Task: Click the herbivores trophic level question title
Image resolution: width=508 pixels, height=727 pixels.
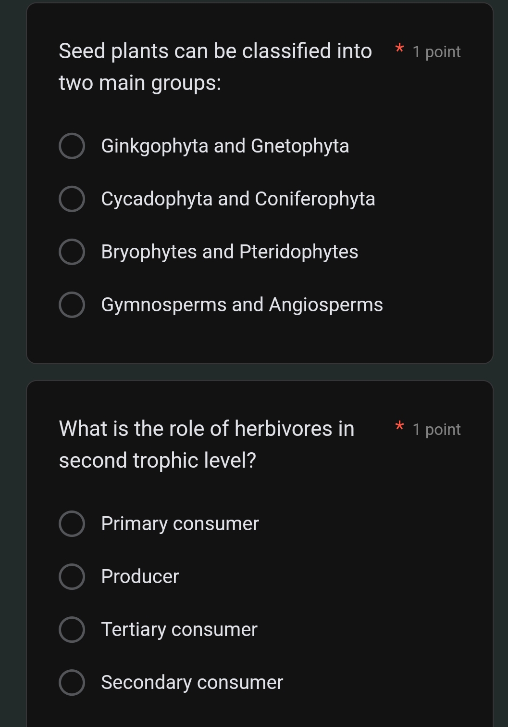Action: (x=206, y=444)
